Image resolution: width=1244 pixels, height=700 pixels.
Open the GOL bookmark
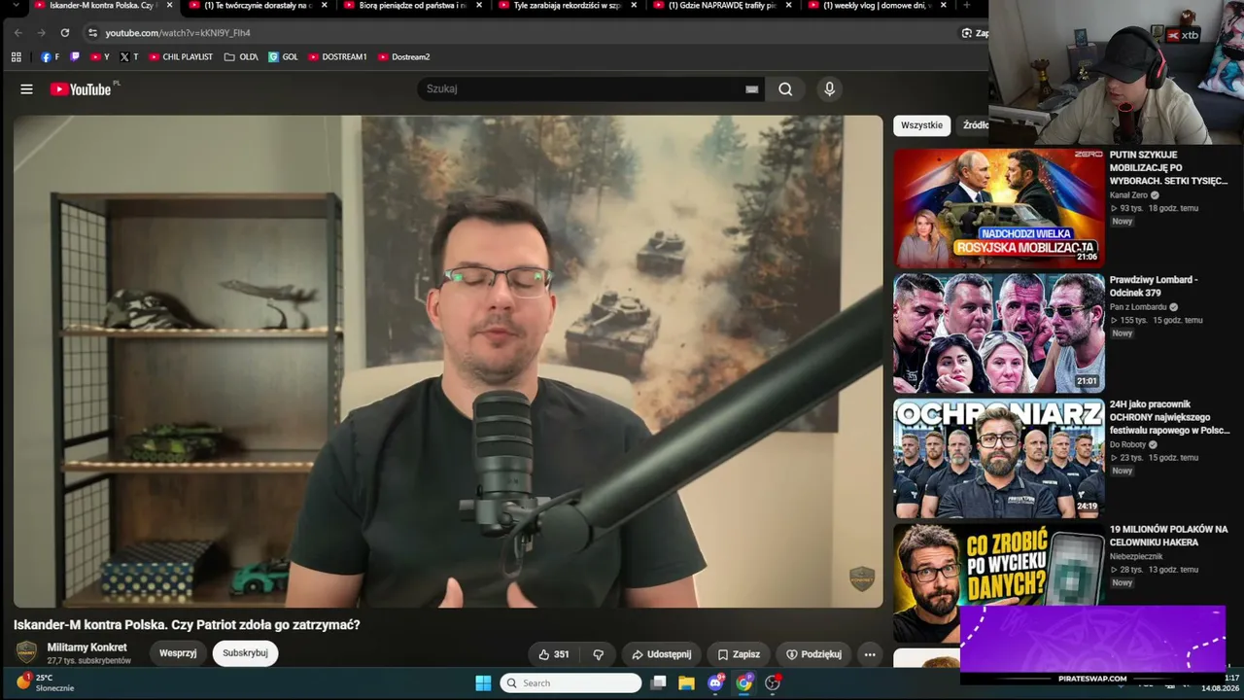pos(284,57)
